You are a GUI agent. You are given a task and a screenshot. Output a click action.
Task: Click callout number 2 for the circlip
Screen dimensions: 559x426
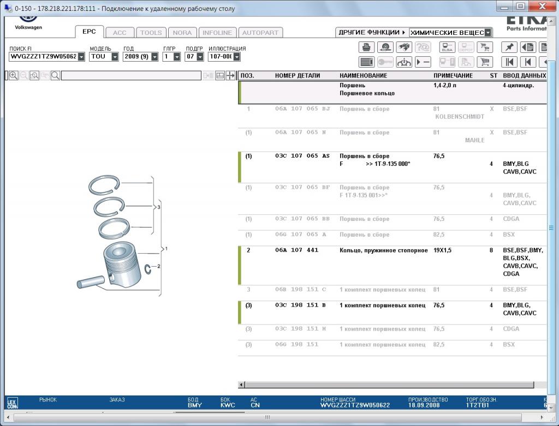point(159,266)
